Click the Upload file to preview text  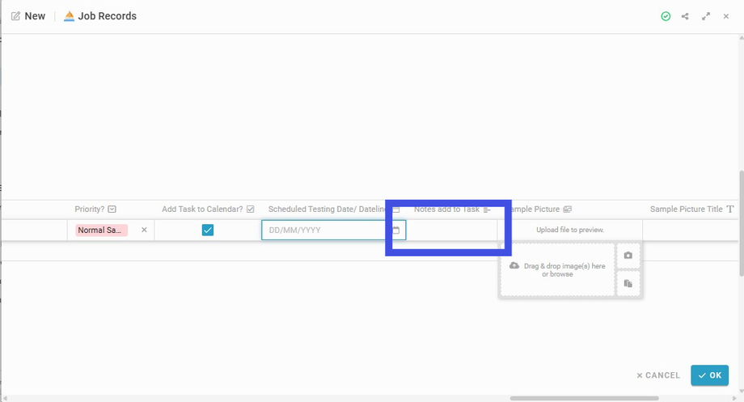point(570,230)
